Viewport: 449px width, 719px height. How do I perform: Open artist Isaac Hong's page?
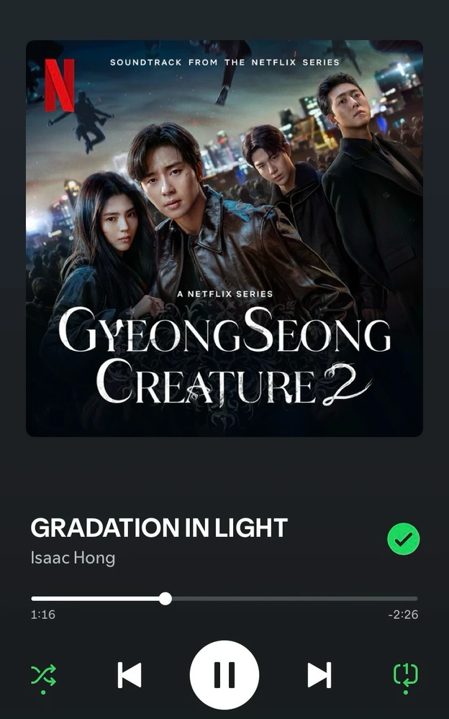pyautogui.click(x=73, y=558)
